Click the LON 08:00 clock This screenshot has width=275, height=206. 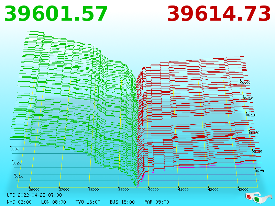54,202
